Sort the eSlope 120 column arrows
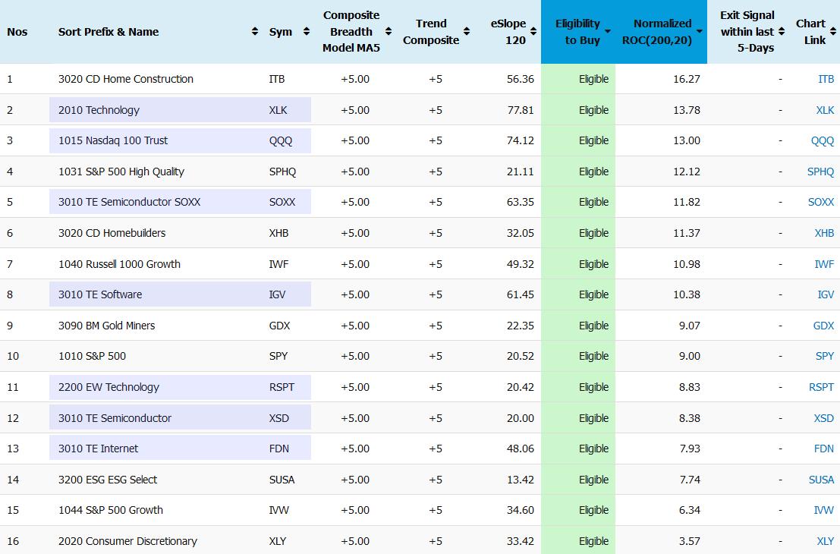The height and width of the screenshot is (554, 840). 533,32
